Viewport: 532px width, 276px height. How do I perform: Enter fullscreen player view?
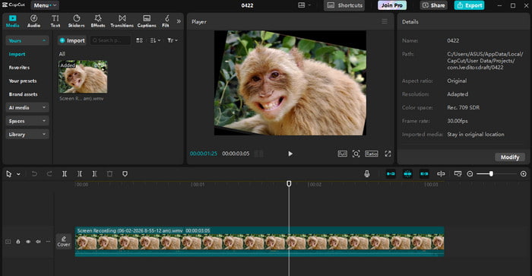pos(388,154)
